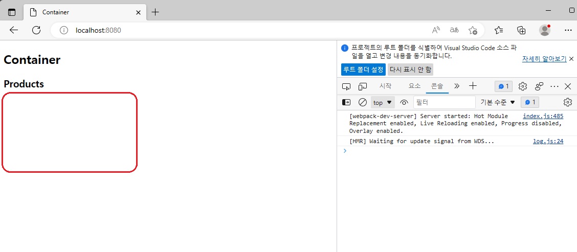This screenshot has height=252, width=577.
Task: Open a new browser tab
Action: coord(156,12)
